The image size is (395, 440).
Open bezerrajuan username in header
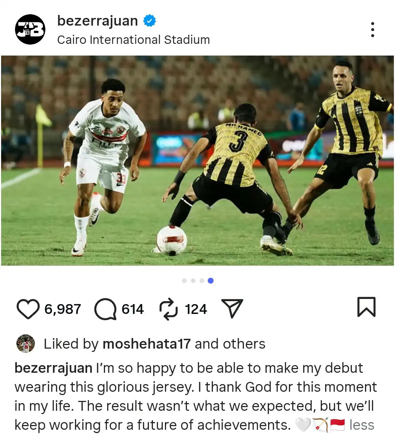[x=98, y=21]
